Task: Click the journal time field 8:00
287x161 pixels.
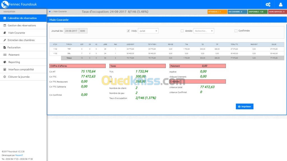Action: [83, 31]
